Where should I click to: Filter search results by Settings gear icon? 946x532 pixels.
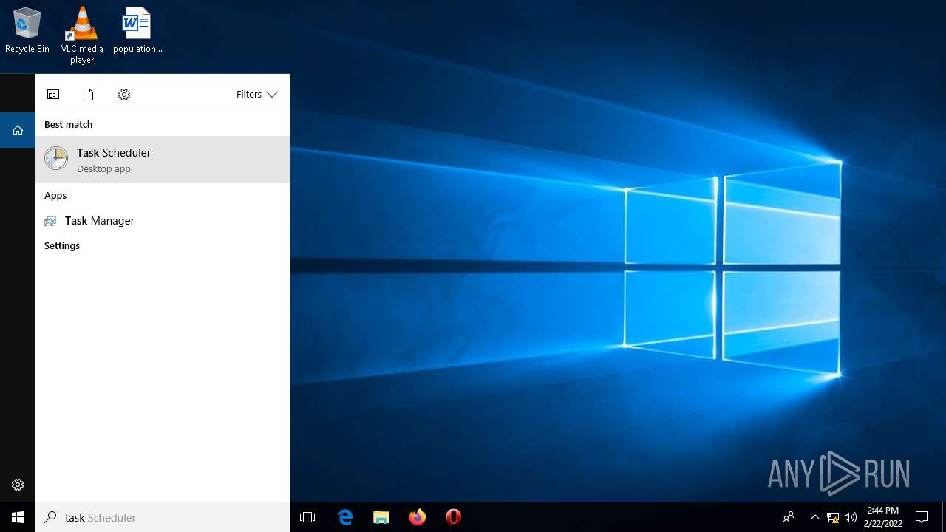pos(124,95)
